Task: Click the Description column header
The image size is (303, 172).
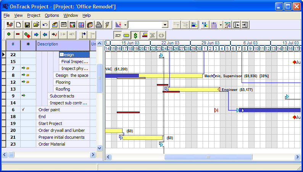Action: 63,45
